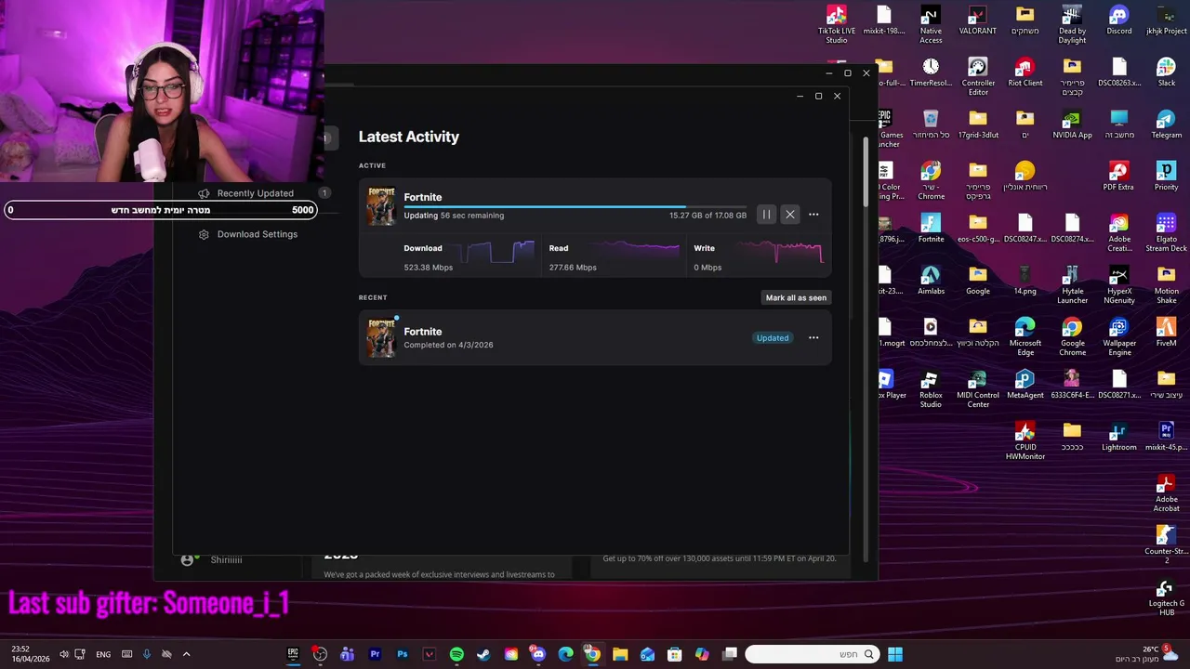The height and width of the screenshot is (669, 1190).
Task: Click the microphone icon in system tray
Action: (147, 654)
